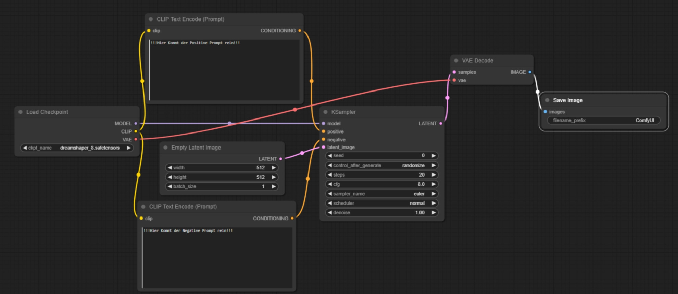
Task: Click the Empty Latent Image LATENT output port
Action: click(x=281, y=159)
